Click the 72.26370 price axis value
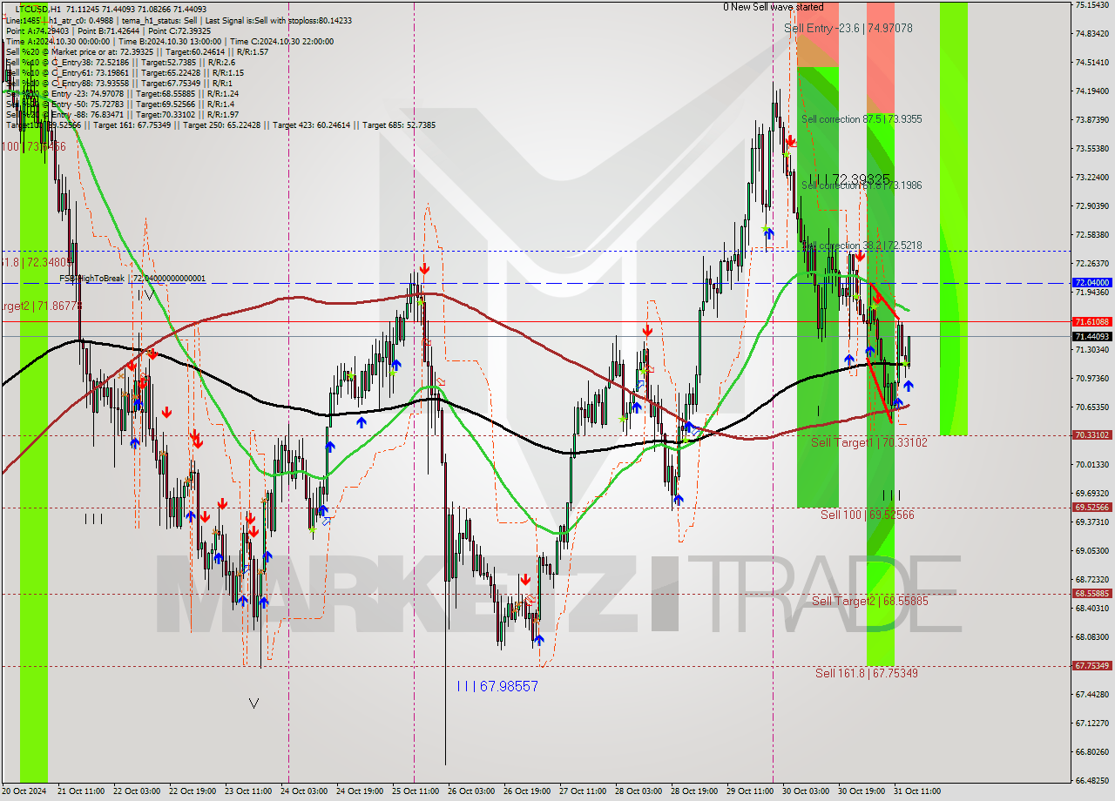This screenshot has height=801, width=1115. pyautogui.click(x=1092, y=263)
